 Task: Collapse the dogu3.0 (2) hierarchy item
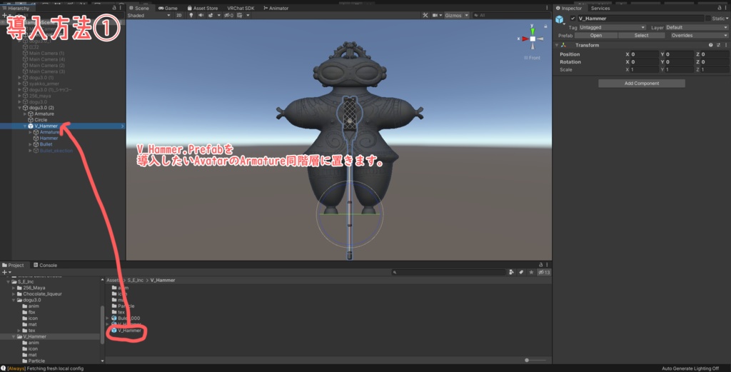coord(19,108)
